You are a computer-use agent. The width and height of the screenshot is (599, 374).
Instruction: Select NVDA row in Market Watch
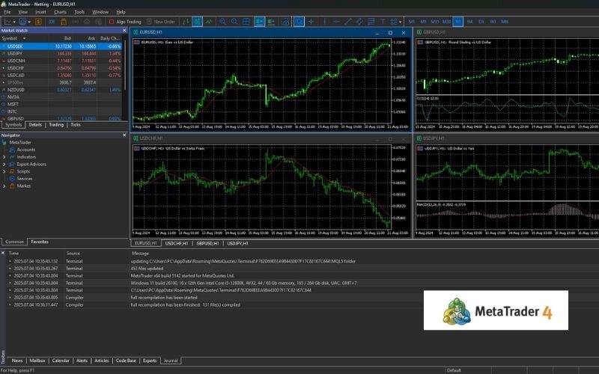61,97
